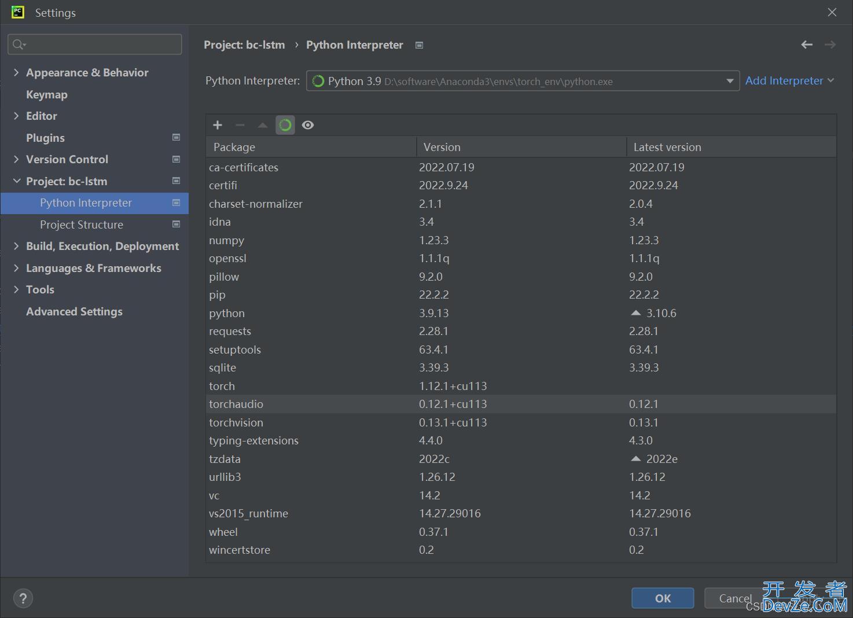853x618 pixels.
Task: Click the uninstall package minus icon
Action: (x=240, y=125)
